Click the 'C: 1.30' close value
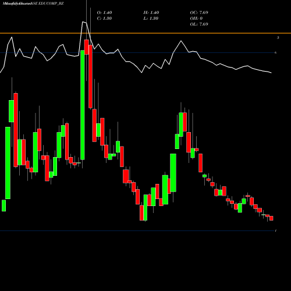This screenshot has width=291, height=291. (104, 19)
